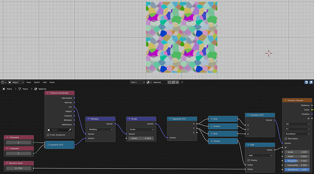Screen dimensions: 314x174
Task: Click the Material name field
Action: [x=160, y=82]
